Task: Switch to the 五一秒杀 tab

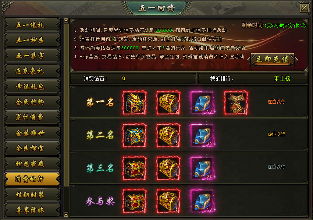Action: pyautogui.click(x=32, y=40)
